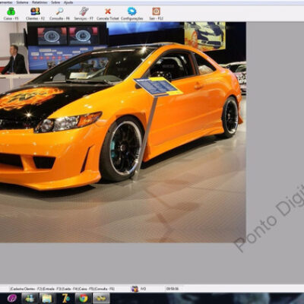Open the yellow 7 taskbar application
The width and height of the screenshot is (304, 304).
click(x=66, y=299)
